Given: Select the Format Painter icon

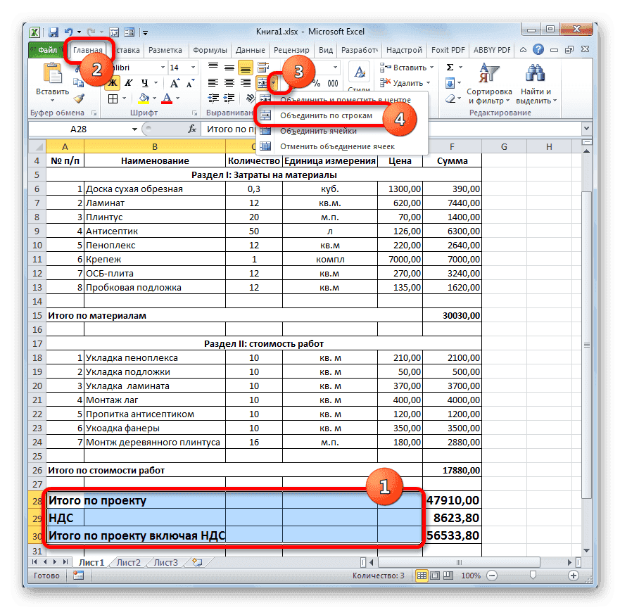Looking at the screenshot, I should [77, 98].
